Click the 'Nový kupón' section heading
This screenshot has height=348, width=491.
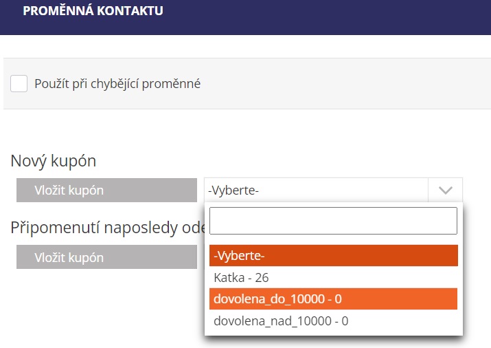[54, 162]
